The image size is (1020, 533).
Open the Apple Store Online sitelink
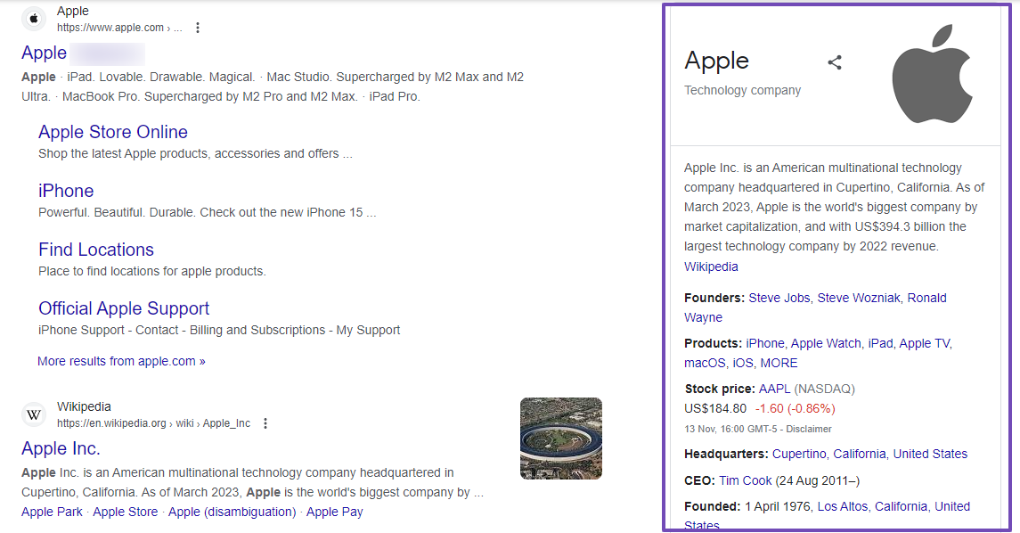click(113, 132)
